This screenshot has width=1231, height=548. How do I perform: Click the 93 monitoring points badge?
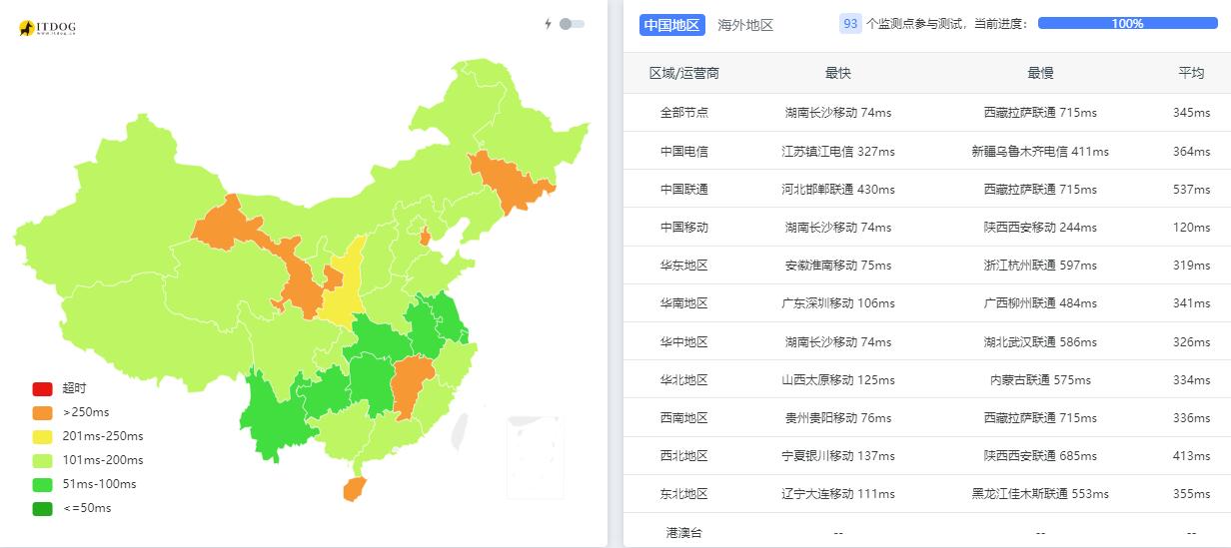click(x=850, y=24)
